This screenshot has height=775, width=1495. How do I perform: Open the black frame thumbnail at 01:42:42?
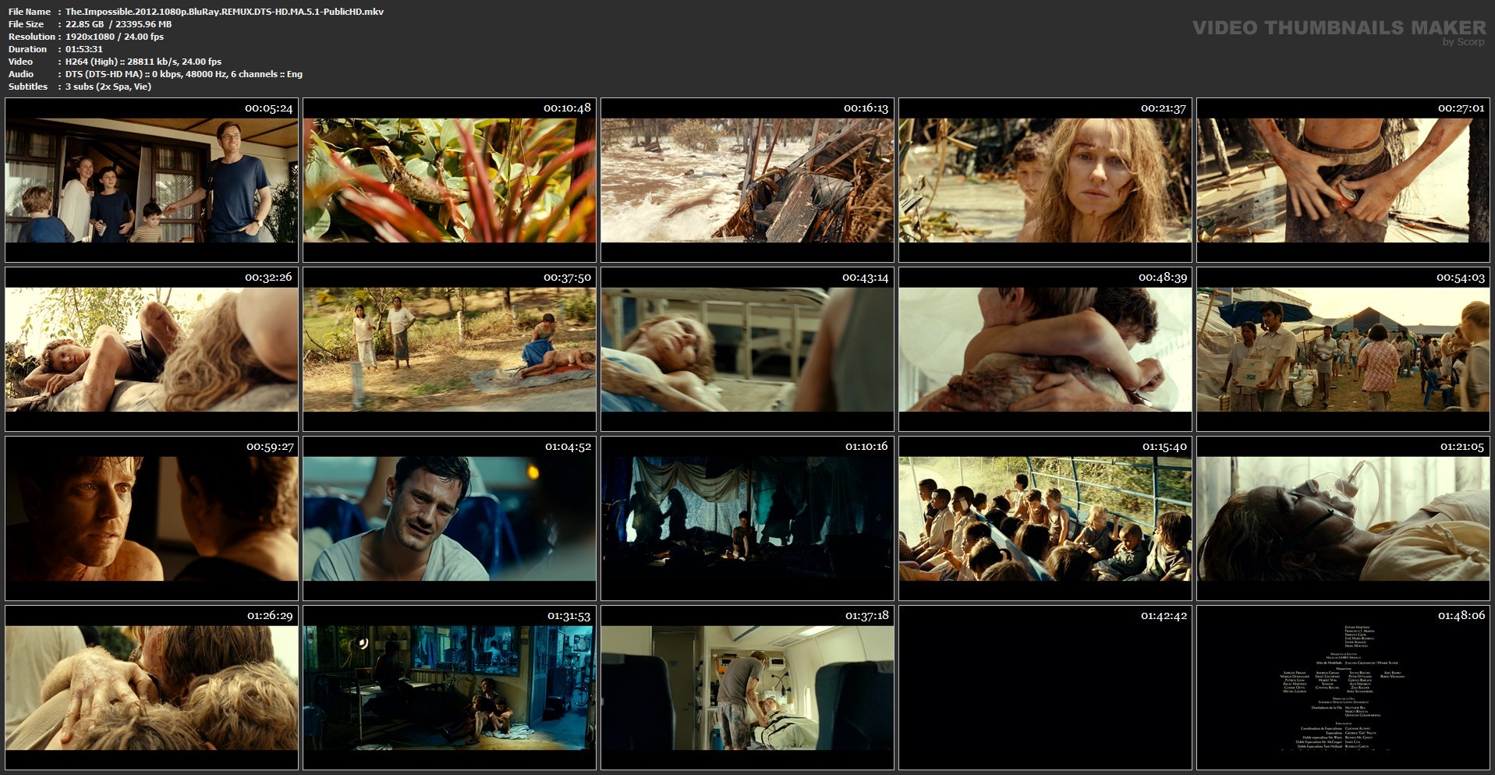point(1045,688)
